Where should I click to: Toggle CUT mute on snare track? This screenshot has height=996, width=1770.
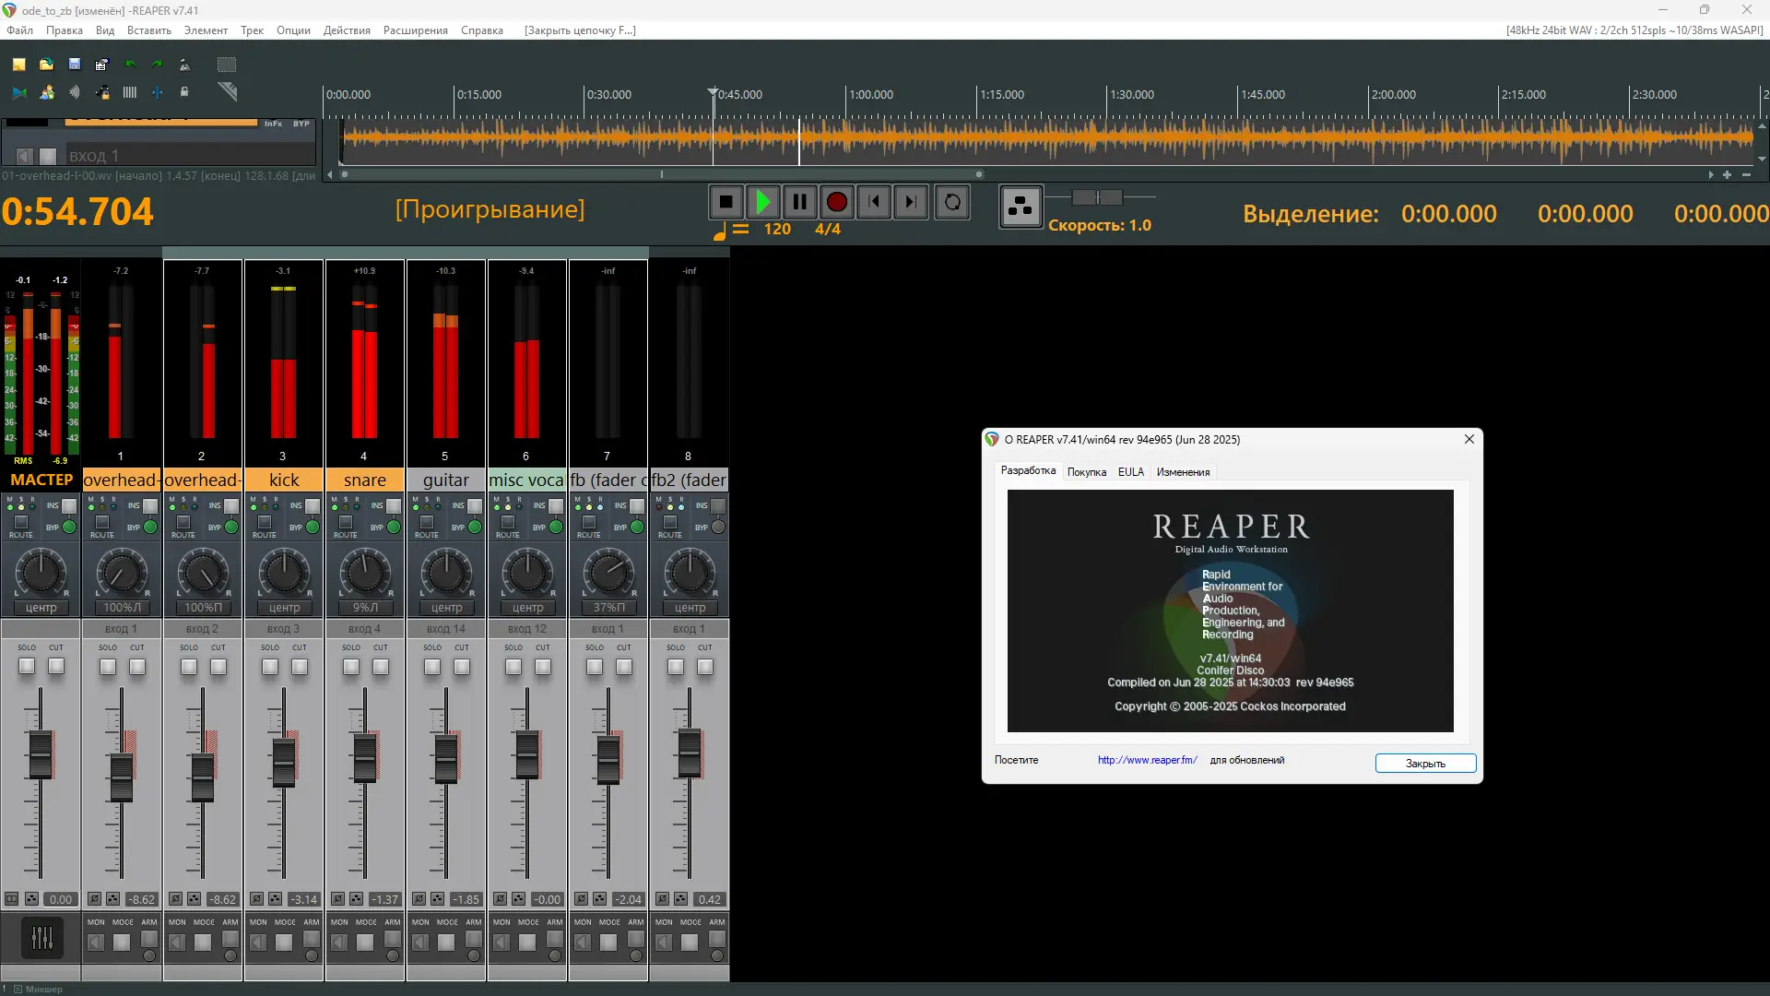click(x=381, y=666)
